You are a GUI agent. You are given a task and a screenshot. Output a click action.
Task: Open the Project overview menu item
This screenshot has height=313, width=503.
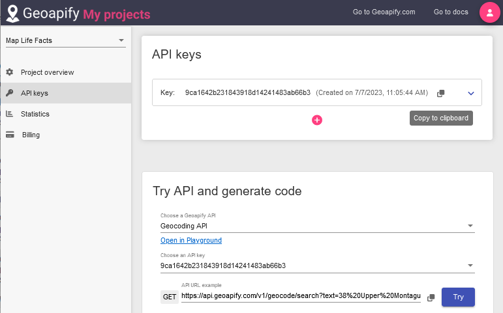pyautogui.click(x=66, y=72)
